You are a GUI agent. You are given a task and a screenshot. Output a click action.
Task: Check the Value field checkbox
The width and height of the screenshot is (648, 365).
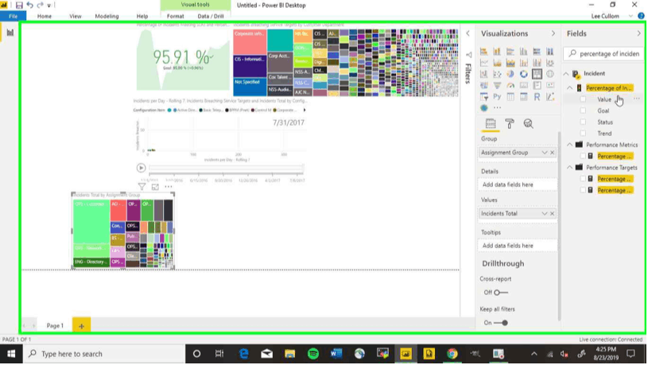point(583,99)
